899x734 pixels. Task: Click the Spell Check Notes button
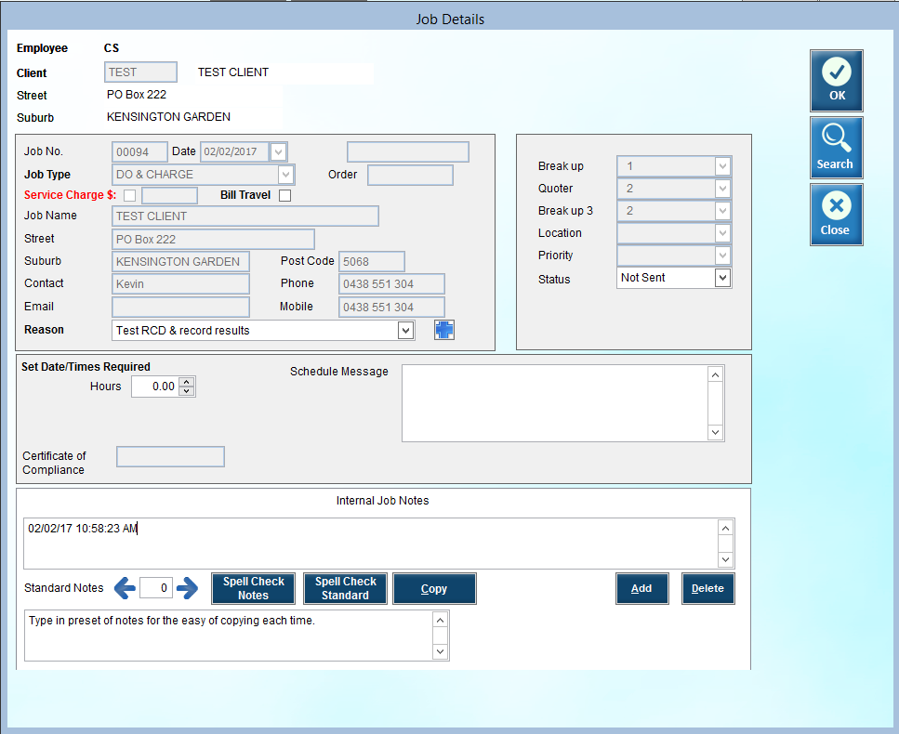pyautogui.click(x=254, y=588)
